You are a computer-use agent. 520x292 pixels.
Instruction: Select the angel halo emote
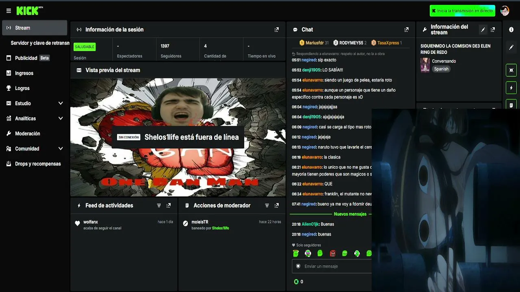tap(296, 253)
